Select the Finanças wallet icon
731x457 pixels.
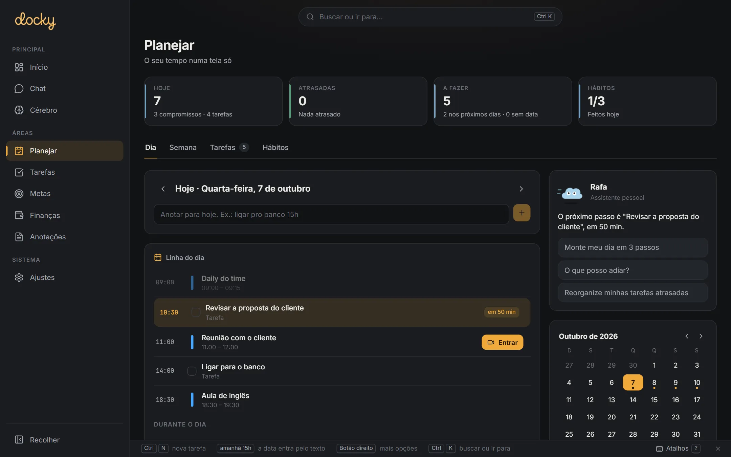point(19,215)
